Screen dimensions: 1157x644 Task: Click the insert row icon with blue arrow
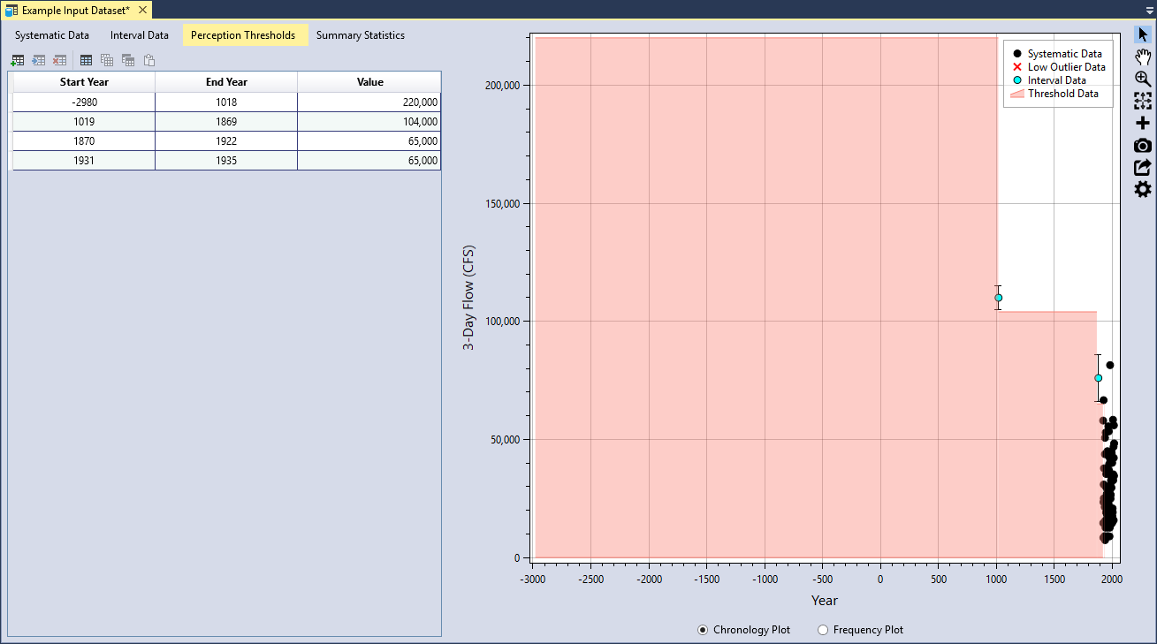coord(39,61)
